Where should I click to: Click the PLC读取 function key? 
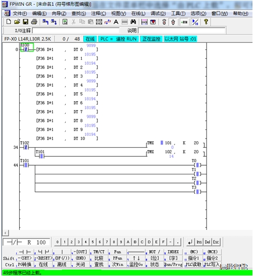point(194,264)
